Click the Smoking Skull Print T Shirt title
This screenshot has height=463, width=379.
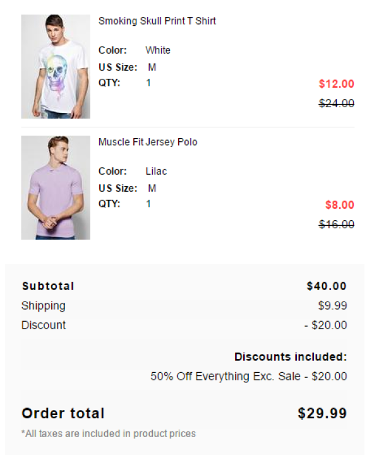click(x=157, y=21)
